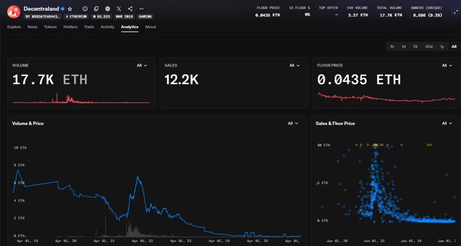Click the 17.7K ETH volume value
The image size is (461, 246).
50,80
